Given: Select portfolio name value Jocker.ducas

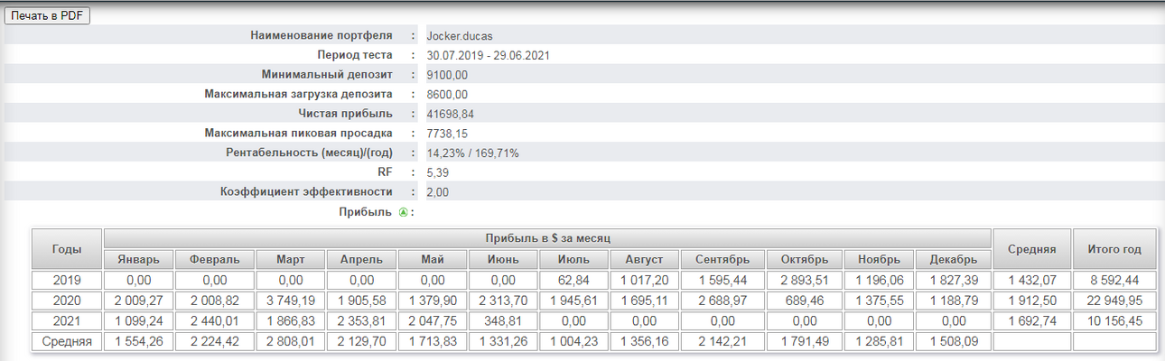Looking at the screenshot, I should [x=460, y=35].
